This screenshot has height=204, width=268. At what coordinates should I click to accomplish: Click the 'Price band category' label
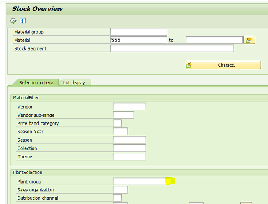pyautogui.click(x=38, y=123)
